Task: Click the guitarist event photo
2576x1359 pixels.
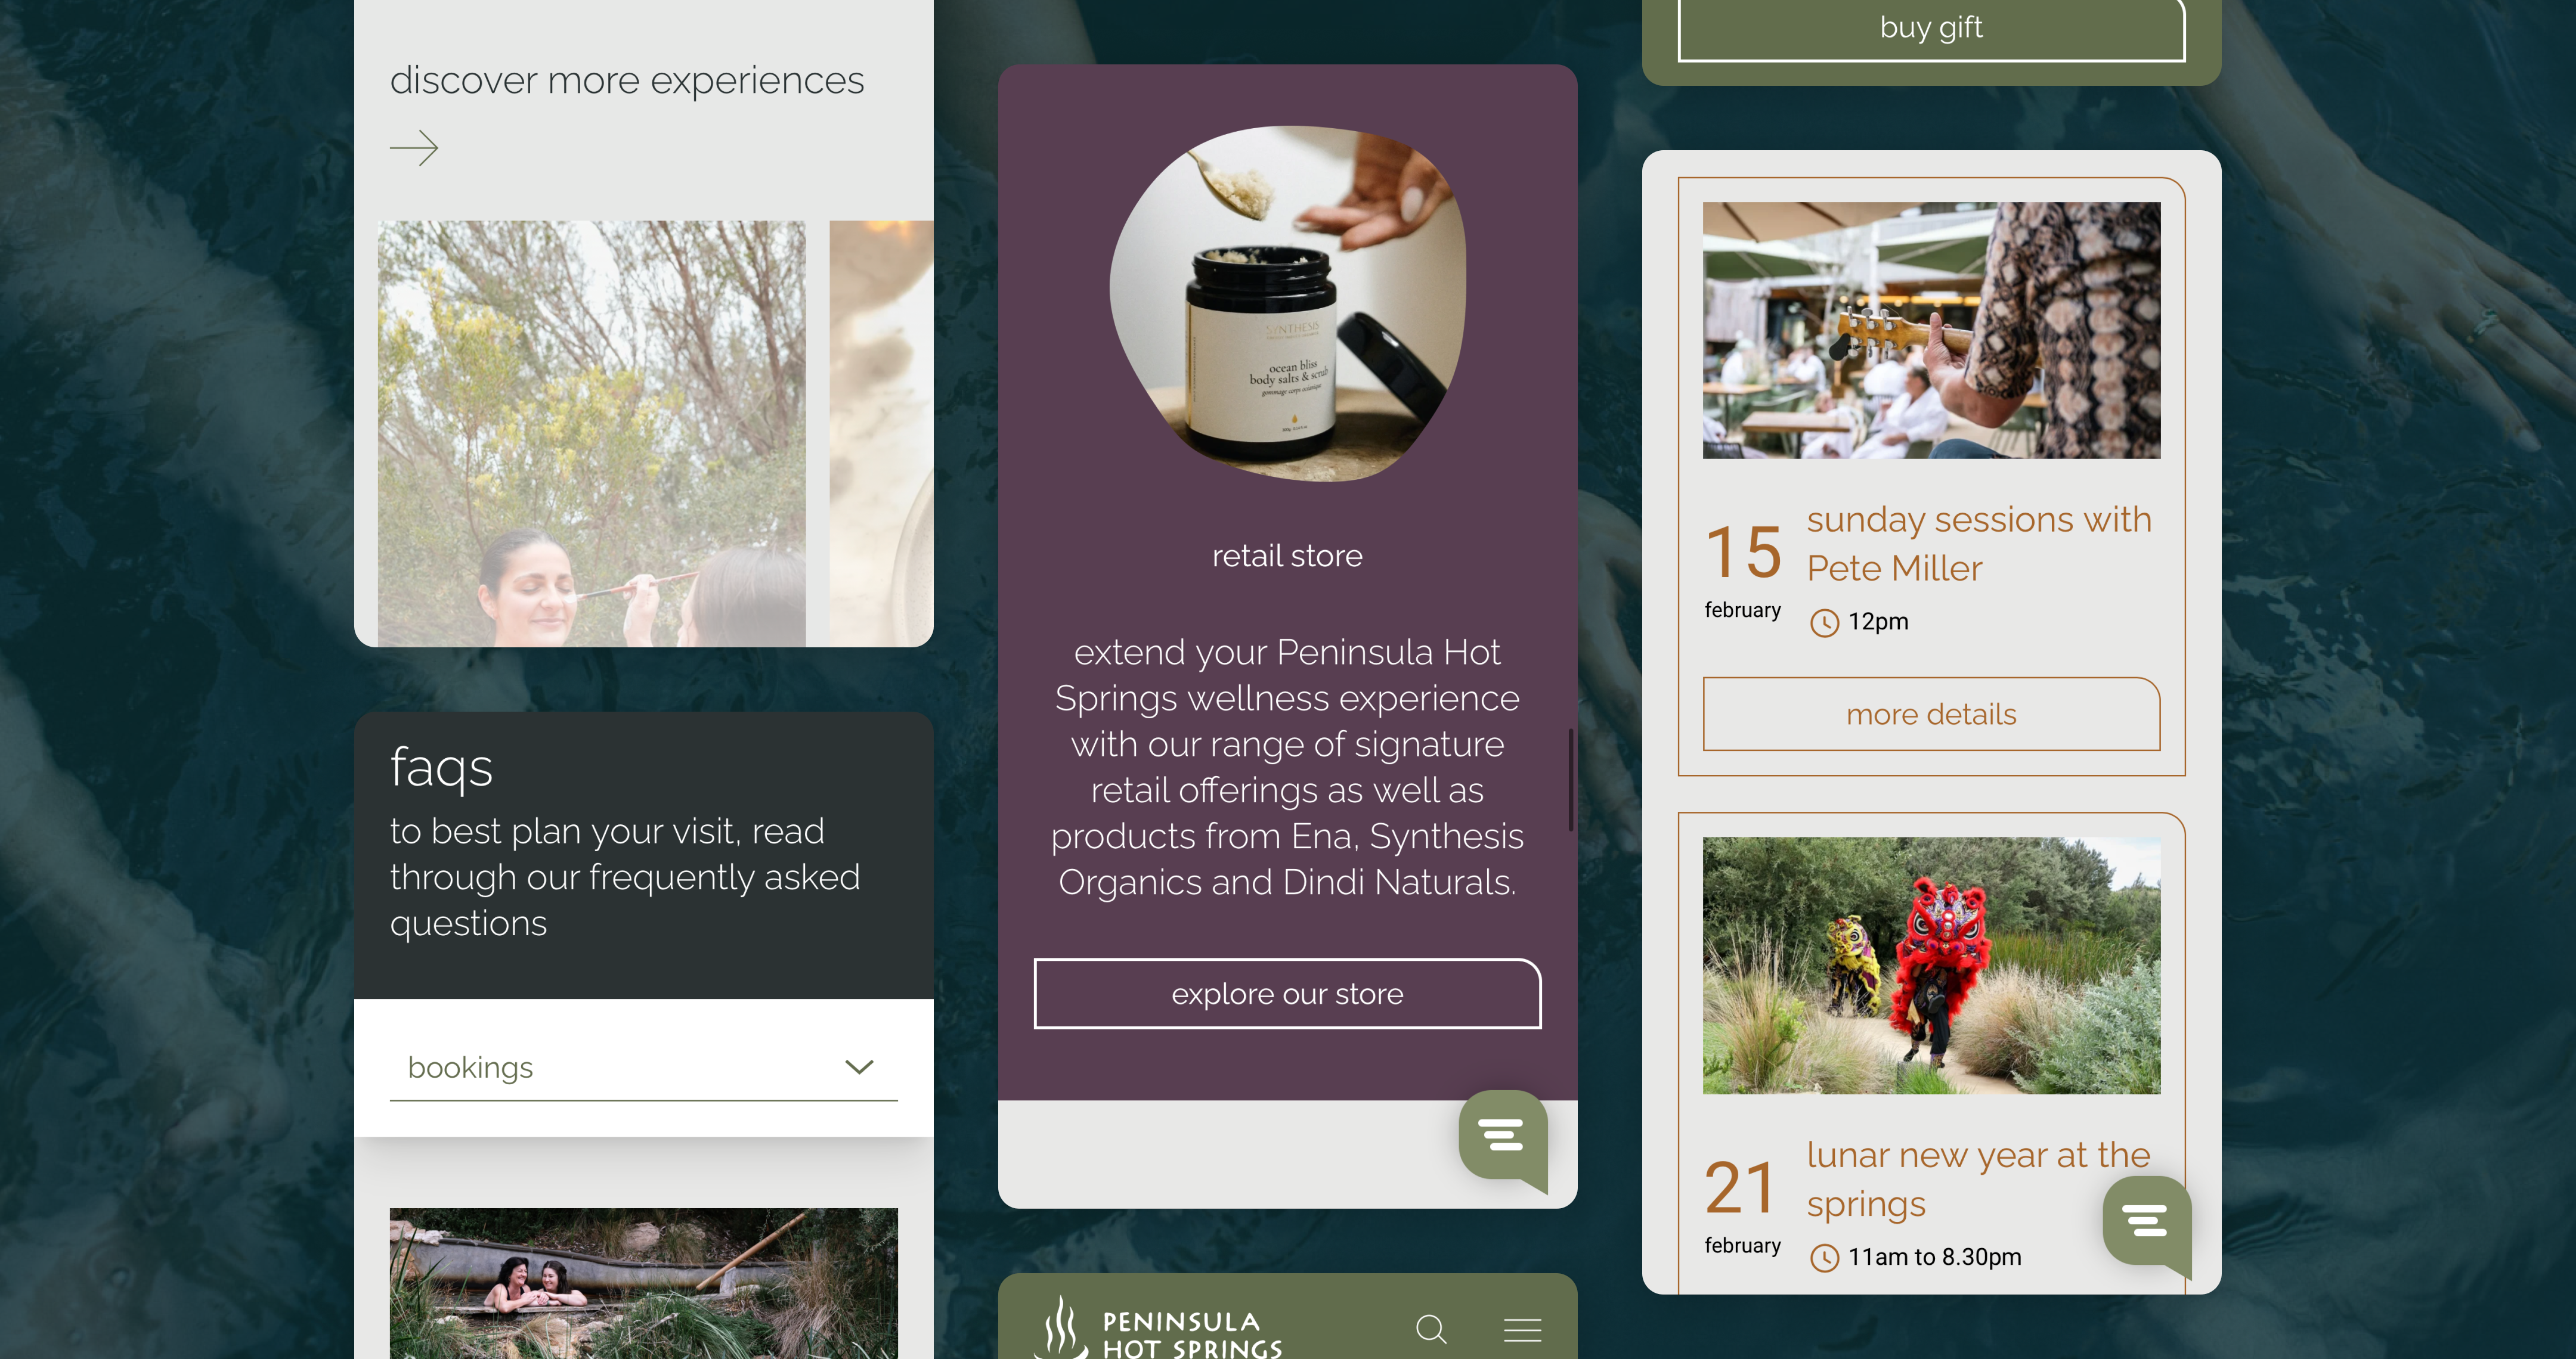Action: 1931,331
